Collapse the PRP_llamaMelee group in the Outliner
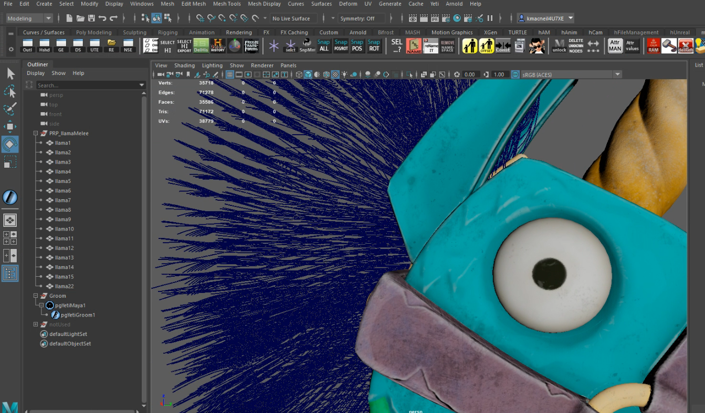The height and width of the screenshot is (413, 705). [35, 133]
